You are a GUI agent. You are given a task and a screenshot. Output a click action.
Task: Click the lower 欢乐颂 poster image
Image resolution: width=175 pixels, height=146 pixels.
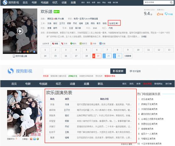coord(25,113)
